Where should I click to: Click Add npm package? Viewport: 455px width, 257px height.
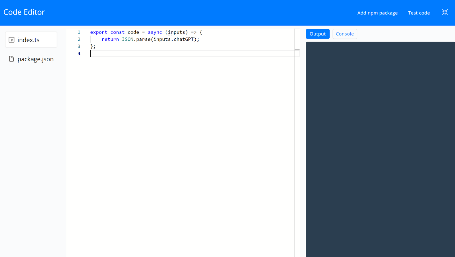pos(377,13)
